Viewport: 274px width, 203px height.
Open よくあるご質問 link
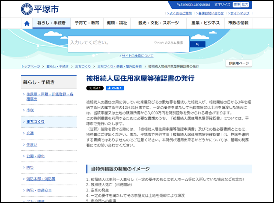click(x=181, y=13)
